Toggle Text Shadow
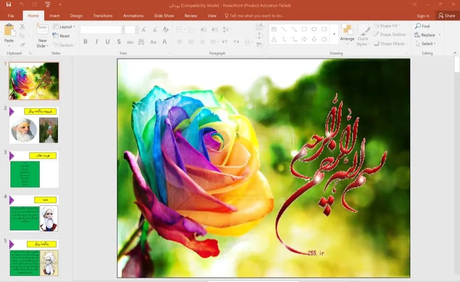The height and width of the screenshot is (282, 460). 119,42
